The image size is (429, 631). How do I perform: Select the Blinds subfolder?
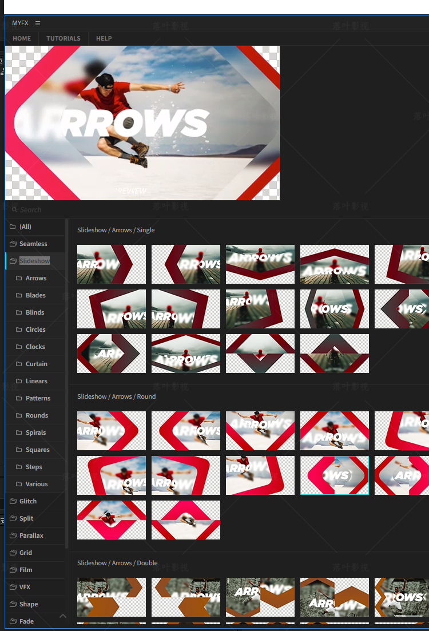[x=35, y=312]
